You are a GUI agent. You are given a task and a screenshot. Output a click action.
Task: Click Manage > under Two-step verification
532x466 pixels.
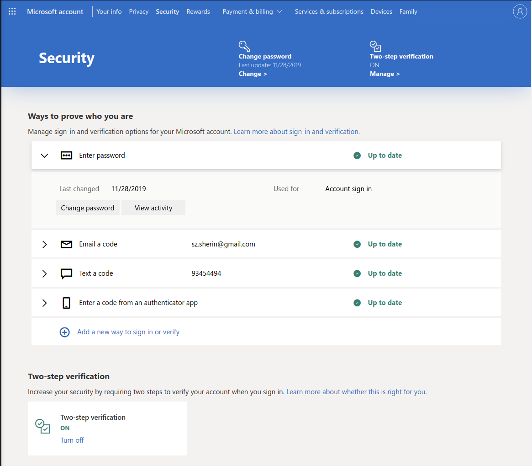(x=385, y=74)
